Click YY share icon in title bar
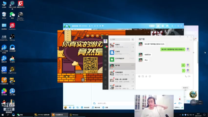Screen dimensions: 208x117 coord(100,26)
